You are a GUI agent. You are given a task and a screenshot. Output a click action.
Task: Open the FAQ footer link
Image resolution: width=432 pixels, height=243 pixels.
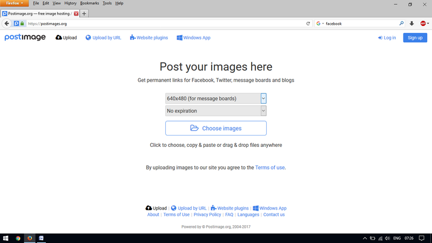tap(229, 214)
